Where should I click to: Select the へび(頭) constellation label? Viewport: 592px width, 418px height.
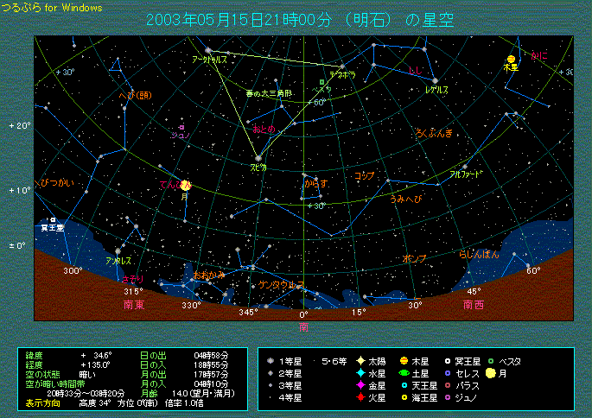[x=135, y=95]
